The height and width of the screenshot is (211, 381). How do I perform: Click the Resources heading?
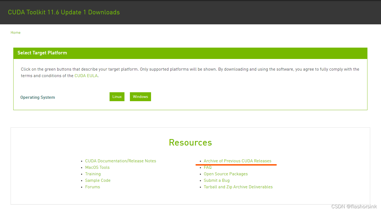[x=190, y=142]
